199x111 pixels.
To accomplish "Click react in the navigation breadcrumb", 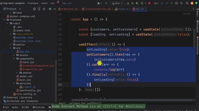I will [44, 3].
